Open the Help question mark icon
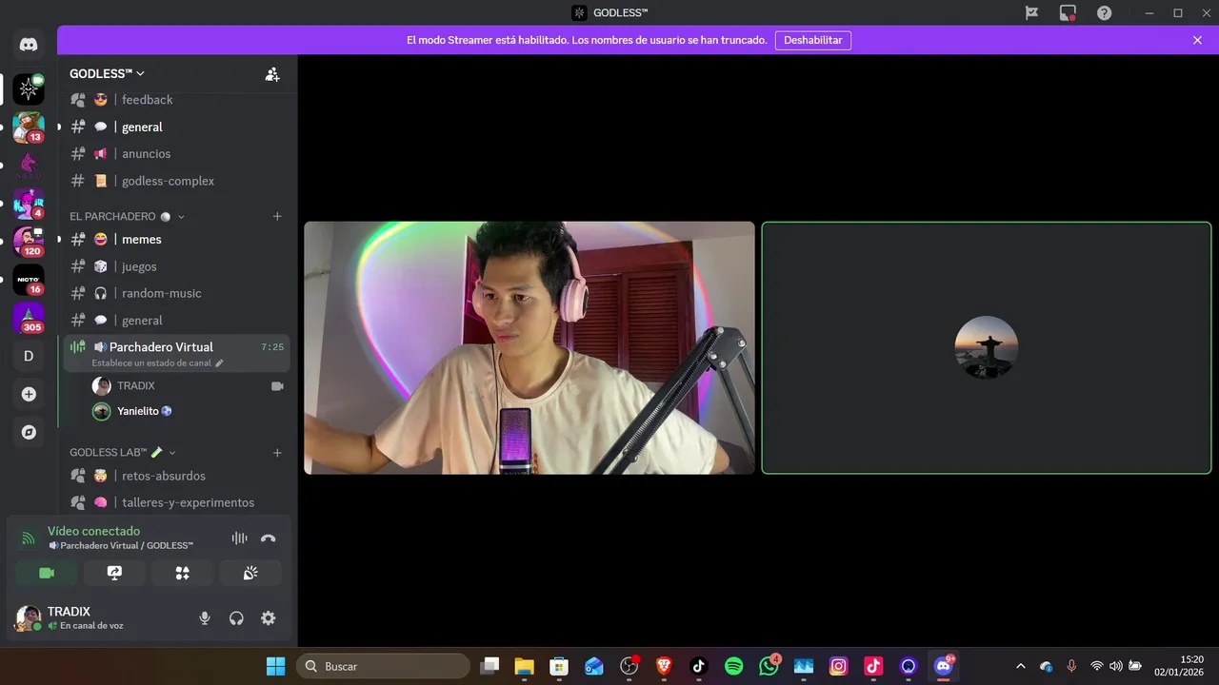Image resolution: width=1219 pixels, height=685 pixels. (1104, 12)
